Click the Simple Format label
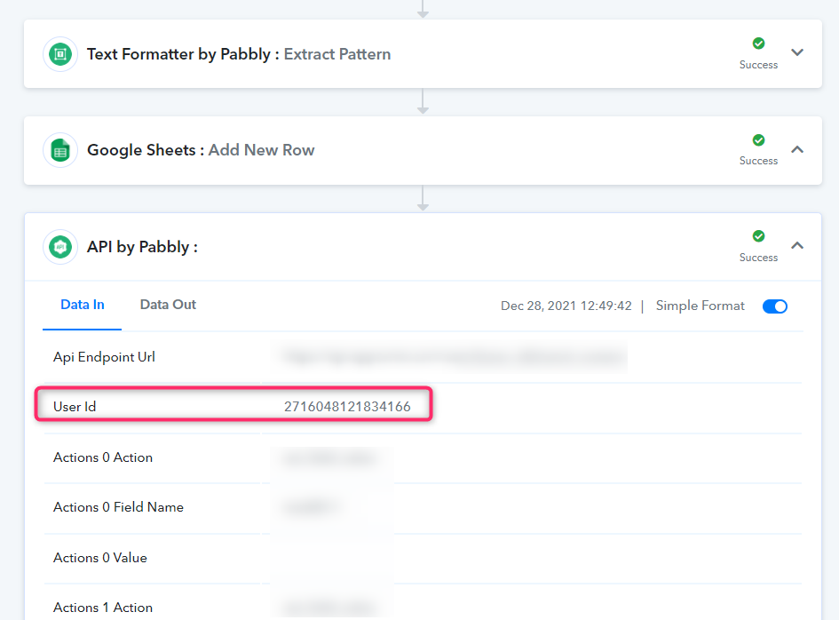 pos(700,306)
